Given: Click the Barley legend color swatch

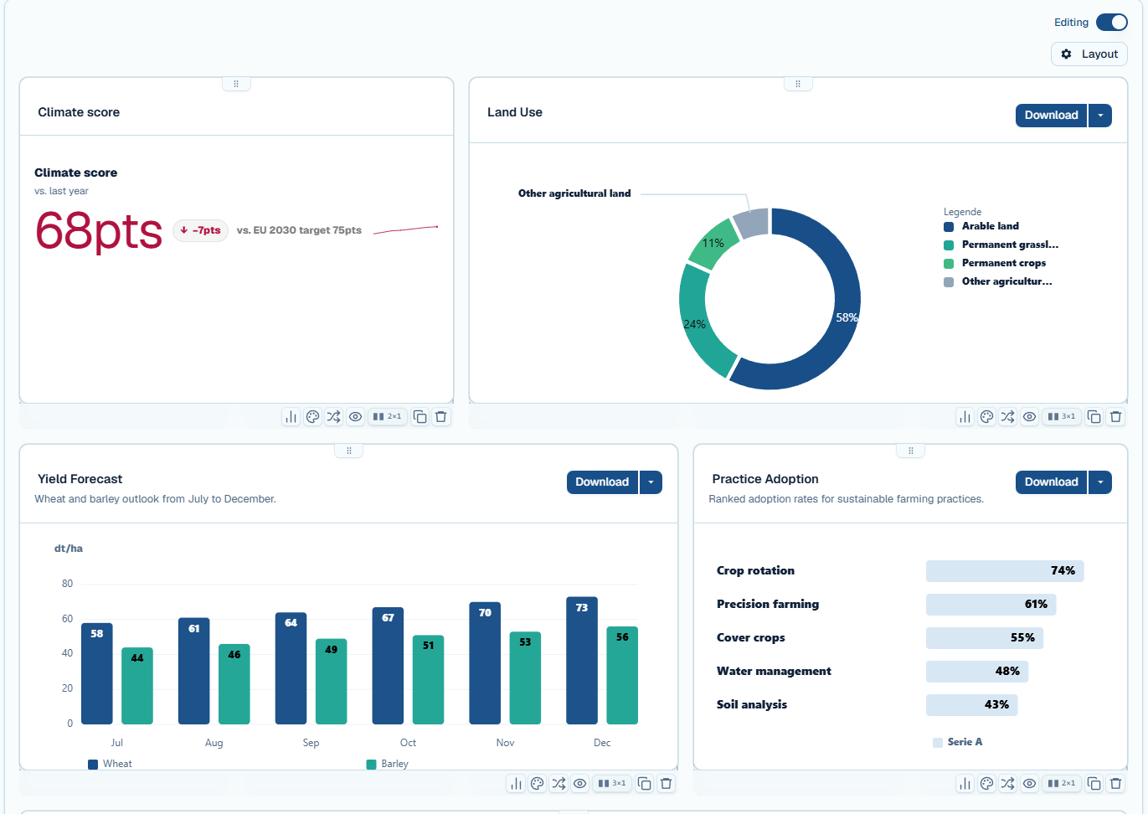Looking at the screenshot, I should click(372, 765).
